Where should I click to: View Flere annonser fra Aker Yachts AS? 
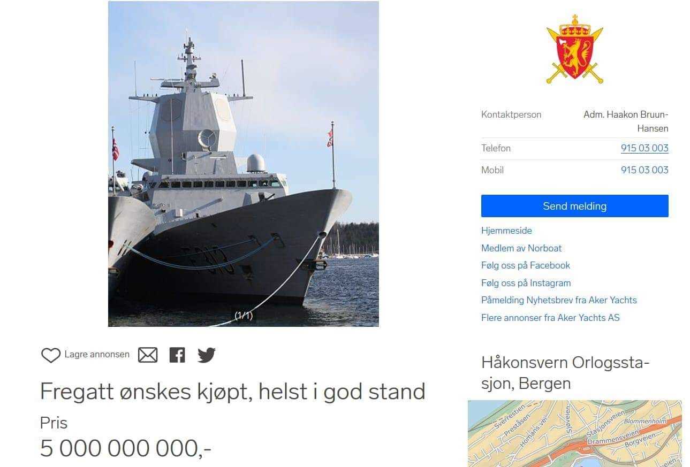550,318
